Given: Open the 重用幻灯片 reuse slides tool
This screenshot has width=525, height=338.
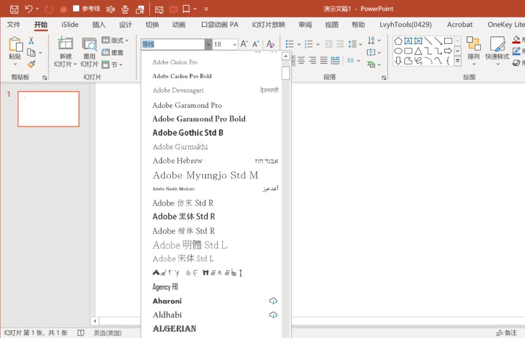Looking at the screenshot, I should [89, 44].
